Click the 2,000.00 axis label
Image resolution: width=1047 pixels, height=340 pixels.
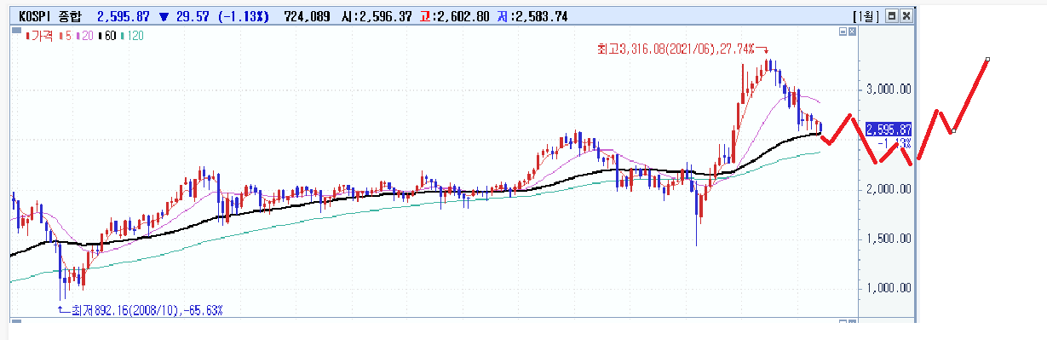click(x=889, y=189)
